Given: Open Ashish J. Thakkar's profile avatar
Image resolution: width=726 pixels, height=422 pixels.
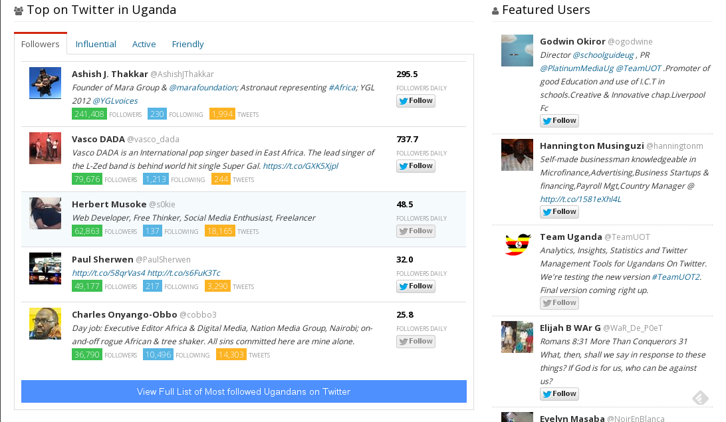Looking at the screenshot, I should 45,83.
